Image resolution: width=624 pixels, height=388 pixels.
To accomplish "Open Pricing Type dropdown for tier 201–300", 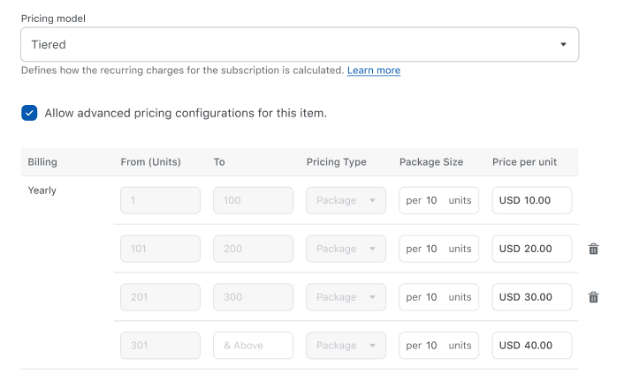I will 346,297.
